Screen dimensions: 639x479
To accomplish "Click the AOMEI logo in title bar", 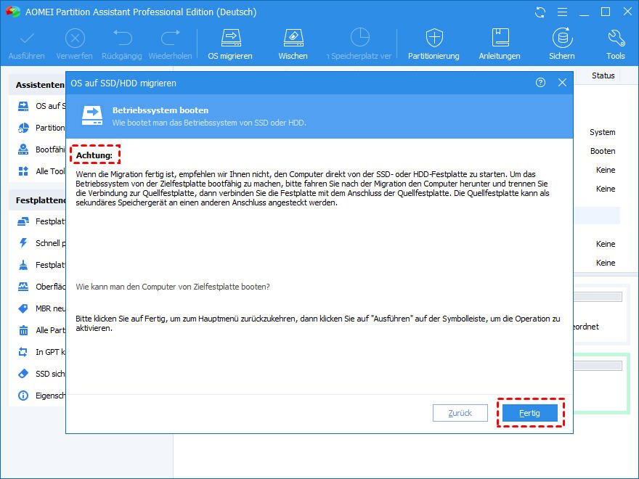I will click(12, 12).
